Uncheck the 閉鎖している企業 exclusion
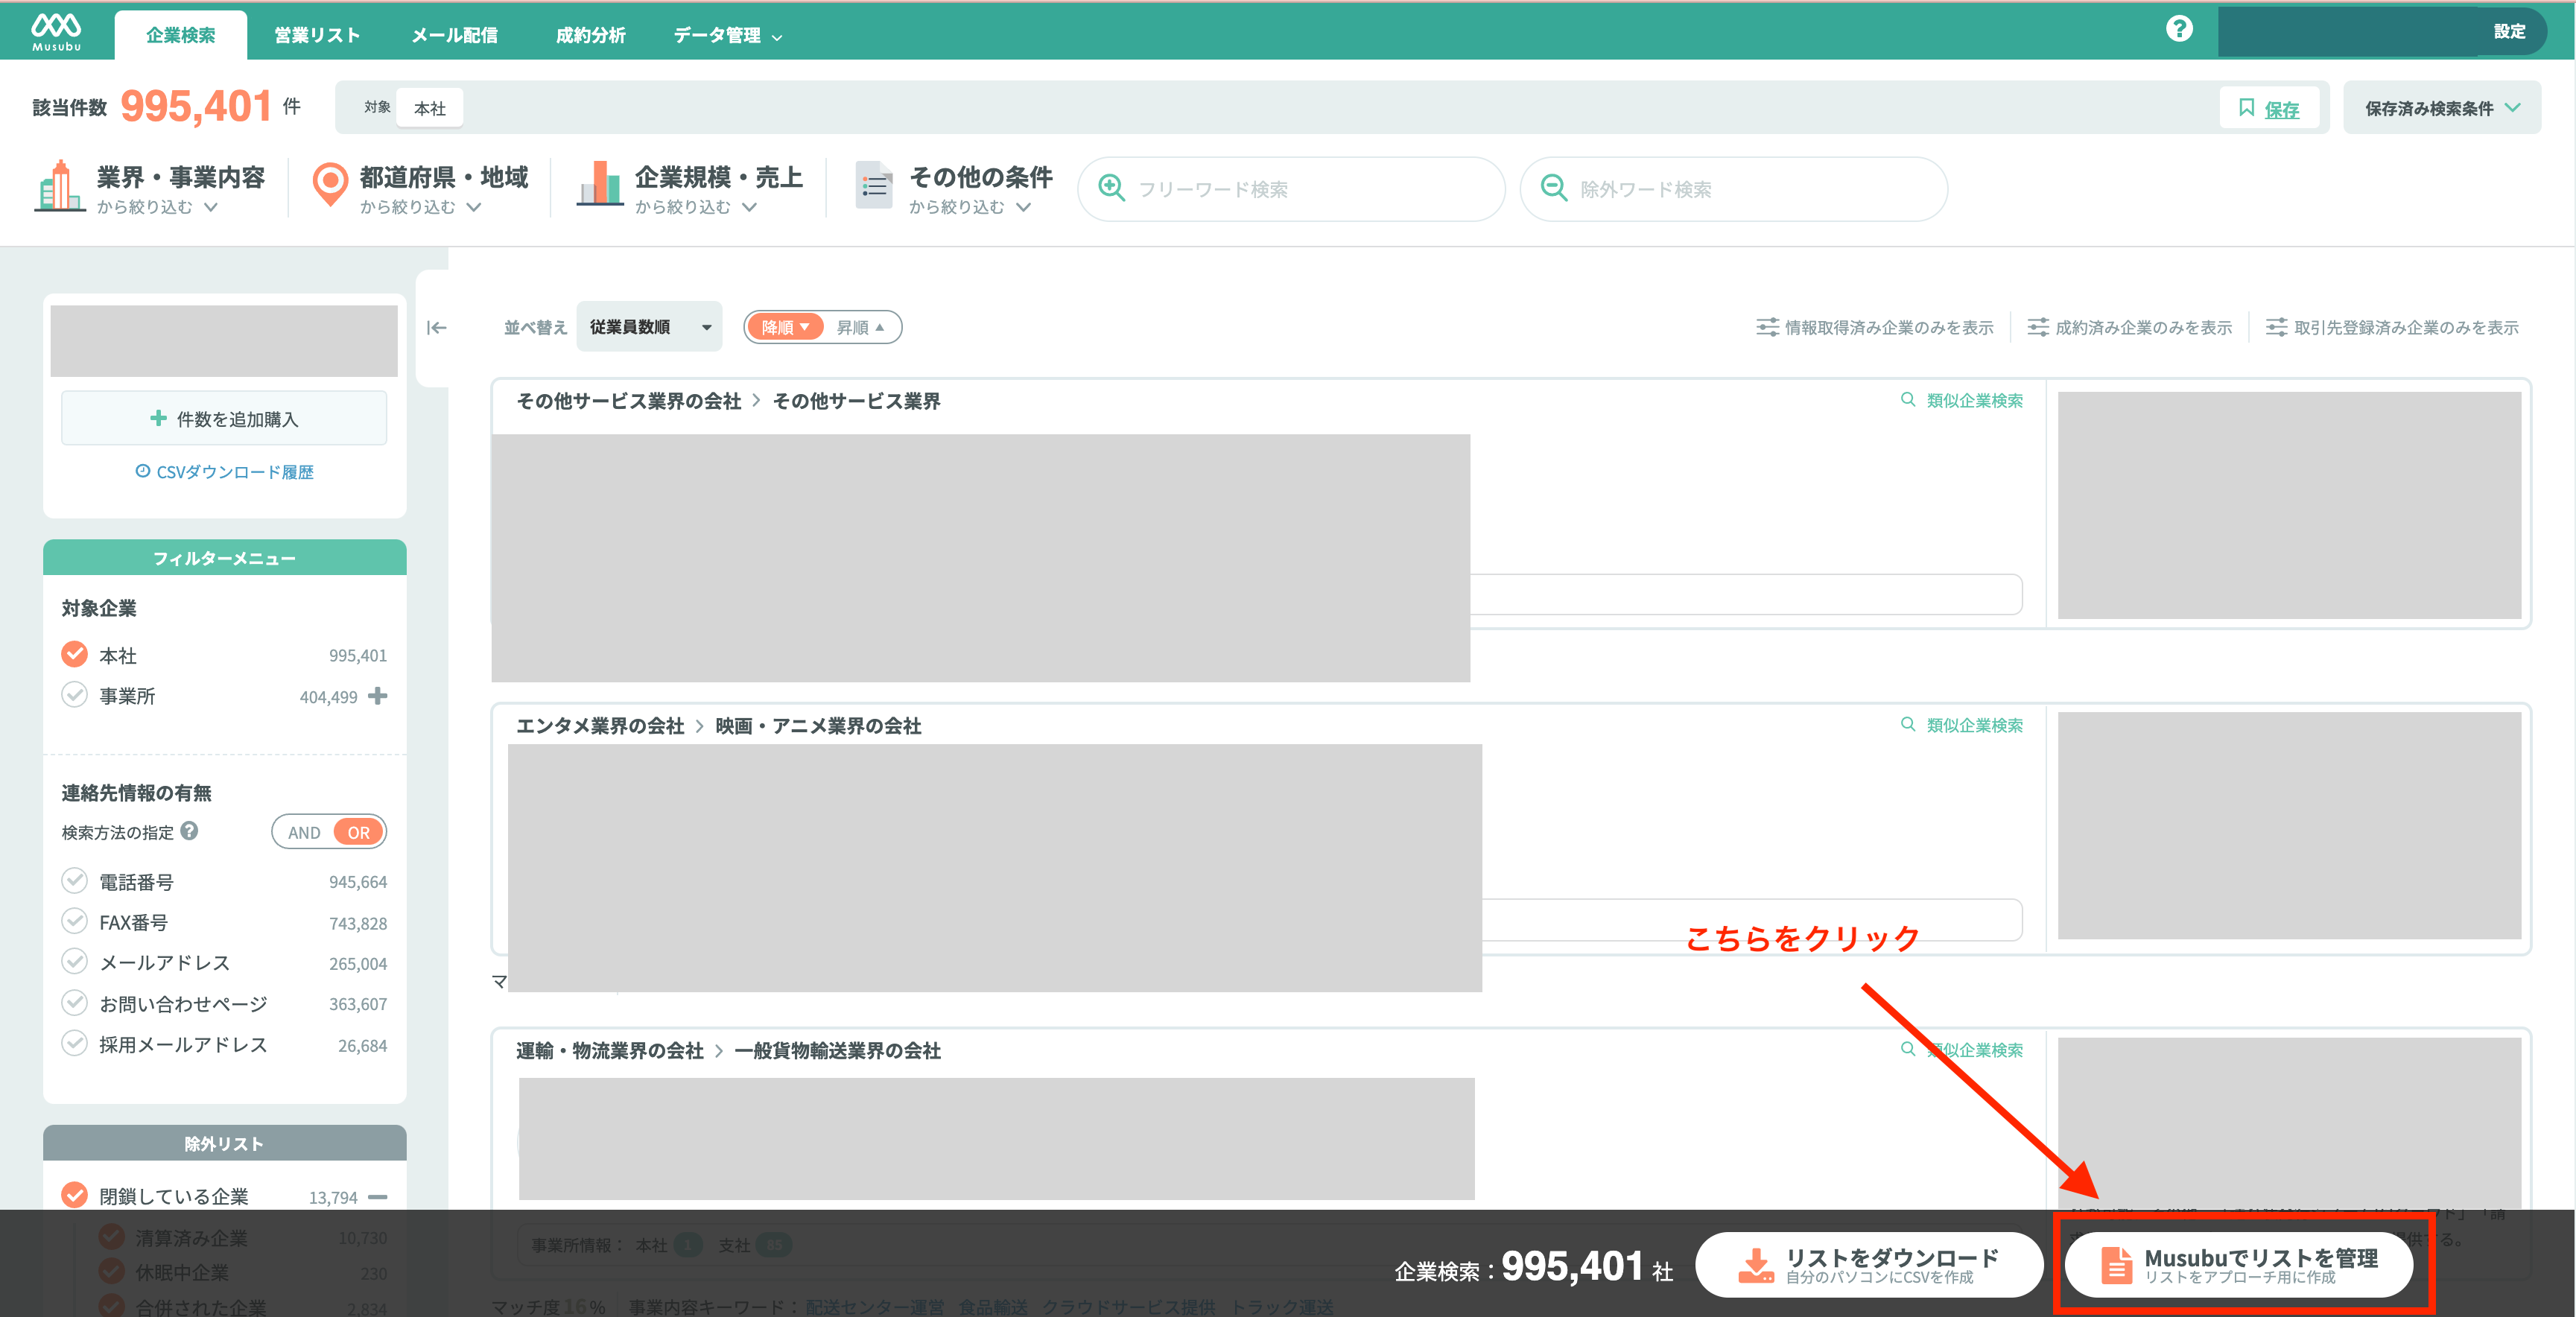The height and width of the screenshot is (1317, 2576). [75, 1195]
